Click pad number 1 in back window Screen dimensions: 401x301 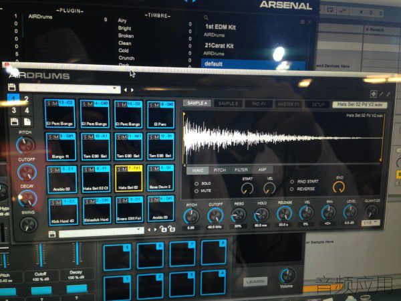point(118,288)
